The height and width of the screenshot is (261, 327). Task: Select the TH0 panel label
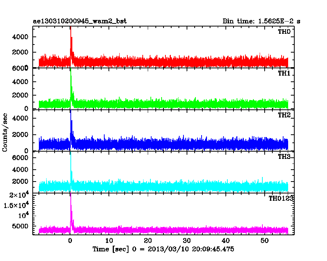(x=284, y=31)
